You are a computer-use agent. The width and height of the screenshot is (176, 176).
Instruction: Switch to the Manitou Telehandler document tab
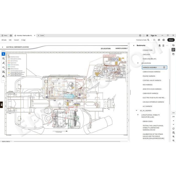[x=25, y=35]
